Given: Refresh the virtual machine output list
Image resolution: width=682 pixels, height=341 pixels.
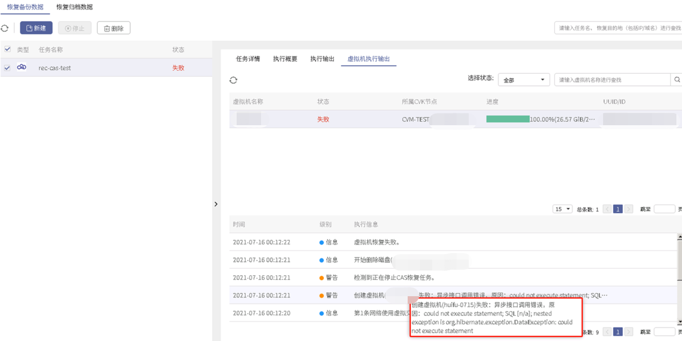Looking at the screenshot, I should pyautogui.click(x=233, y=80).
